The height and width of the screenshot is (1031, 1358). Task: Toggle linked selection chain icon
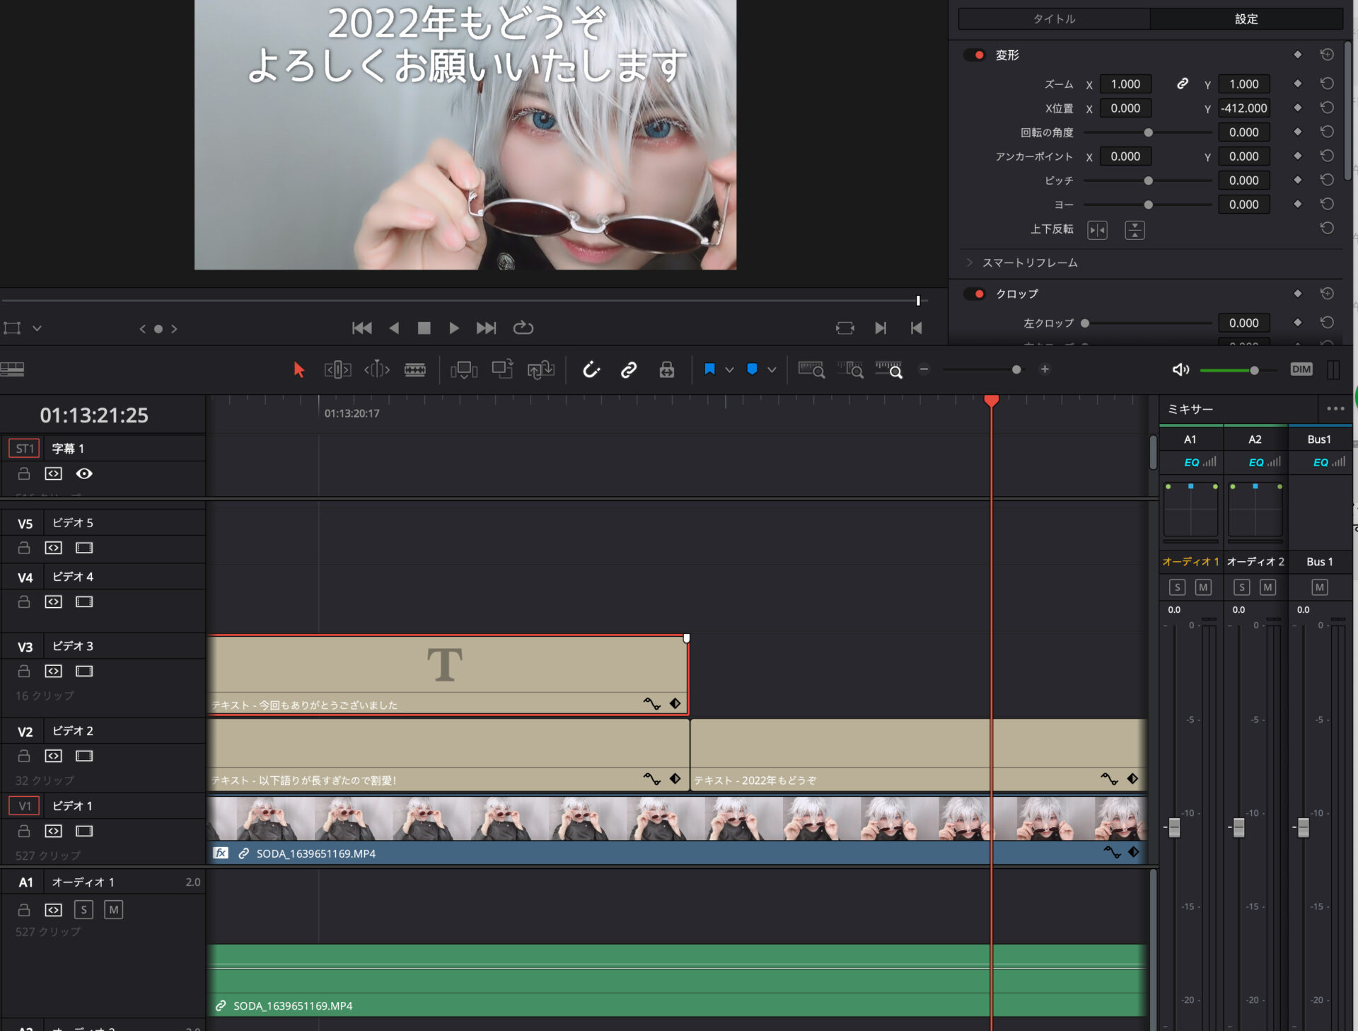click(x=629, y=369)
